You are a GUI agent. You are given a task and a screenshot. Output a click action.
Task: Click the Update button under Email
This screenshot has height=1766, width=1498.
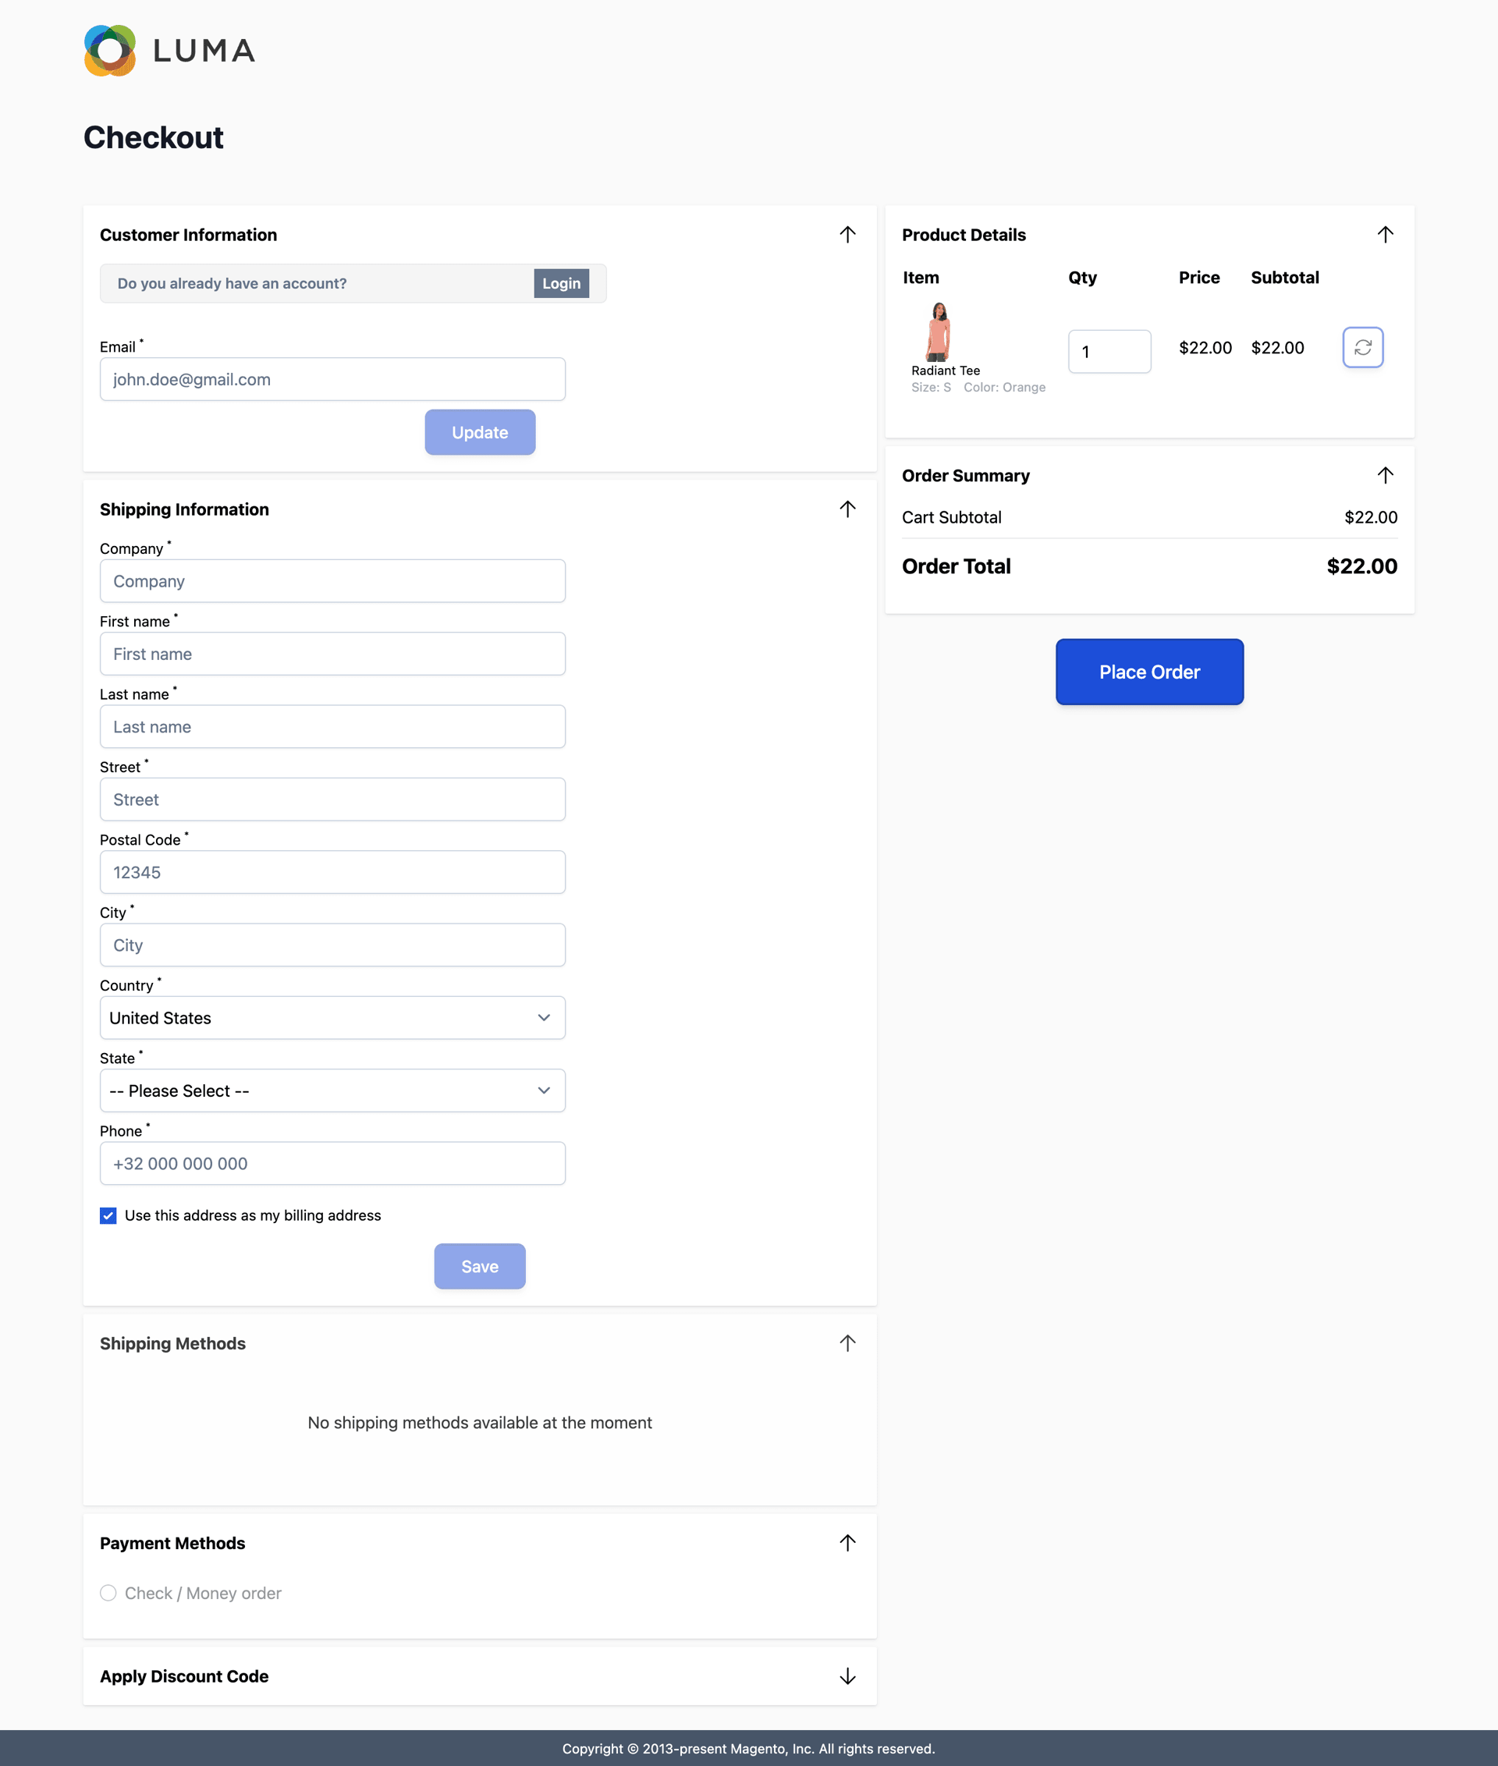click(x=480, y=432)
